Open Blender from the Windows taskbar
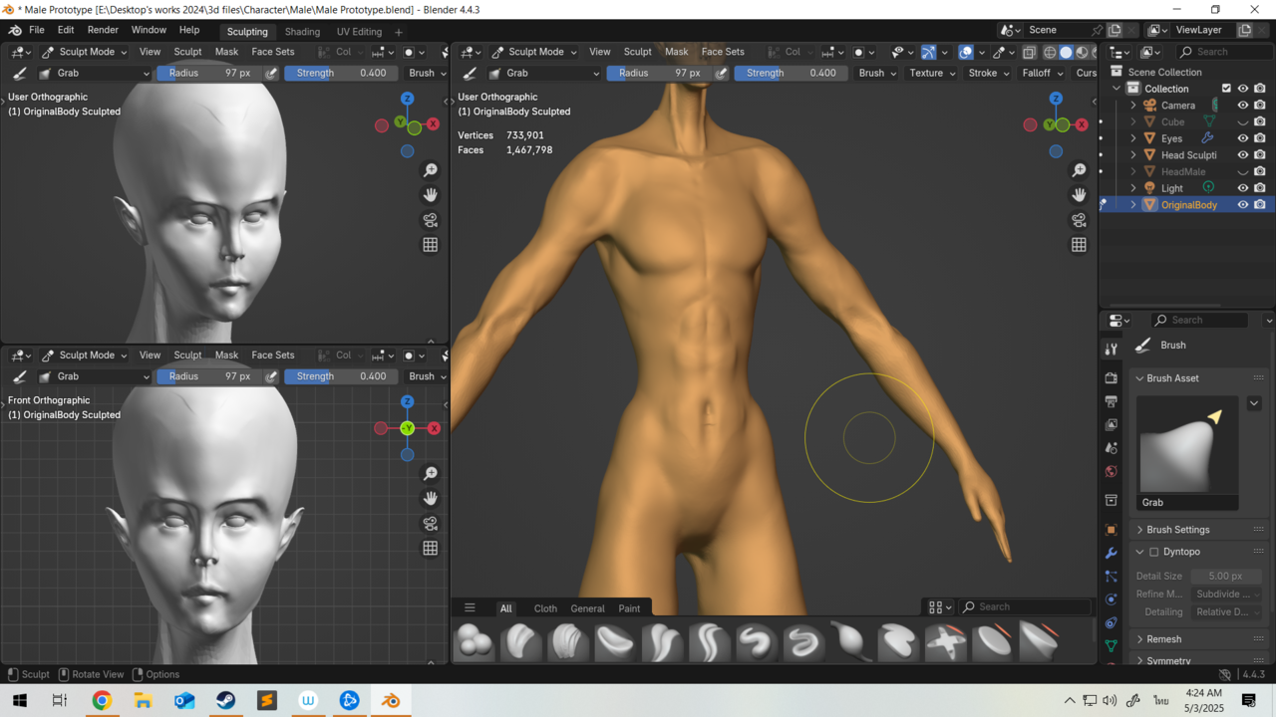 click(x=391, y=701)
